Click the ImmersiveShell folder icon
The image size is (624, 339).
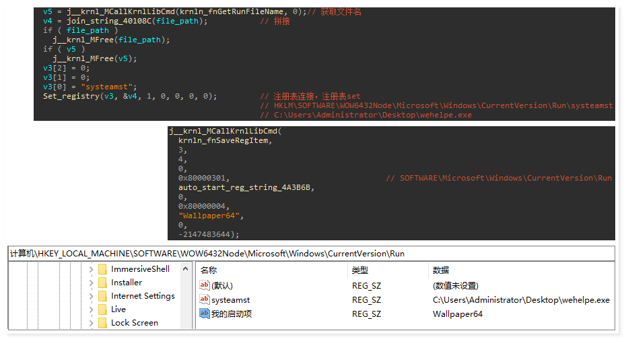point(102,269)
